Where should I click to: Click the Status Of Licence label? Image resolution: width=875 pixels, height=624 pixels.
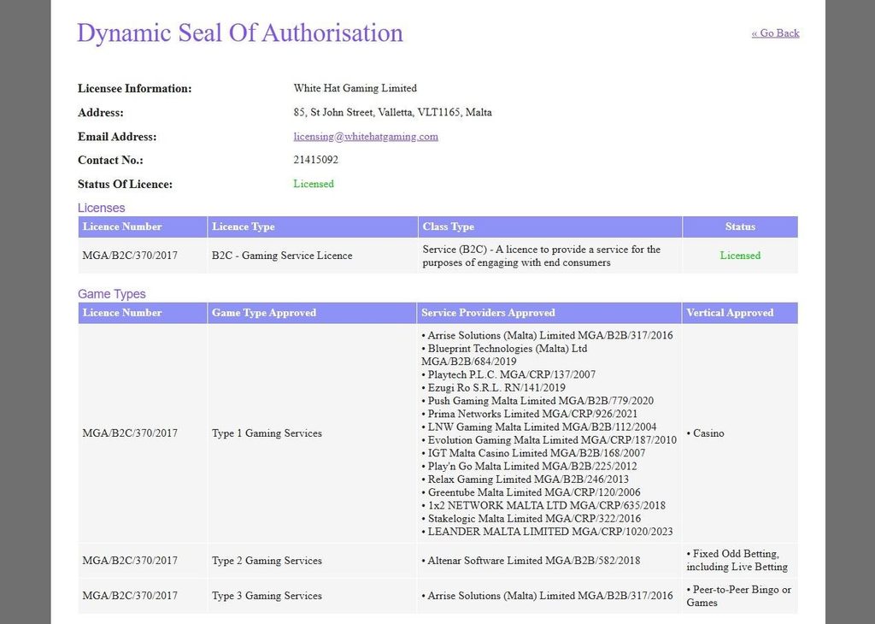(x=125, y=184)
